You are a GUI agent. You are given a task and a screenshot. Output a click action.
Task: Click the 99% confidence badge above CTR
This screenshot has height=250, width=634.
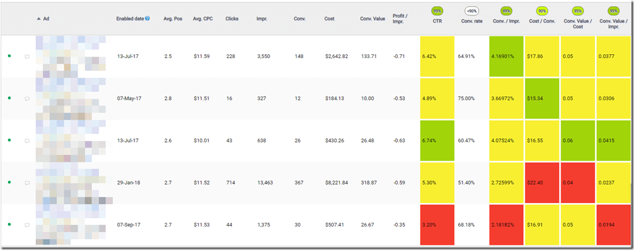pyautogui.click(x=437, y=10)
